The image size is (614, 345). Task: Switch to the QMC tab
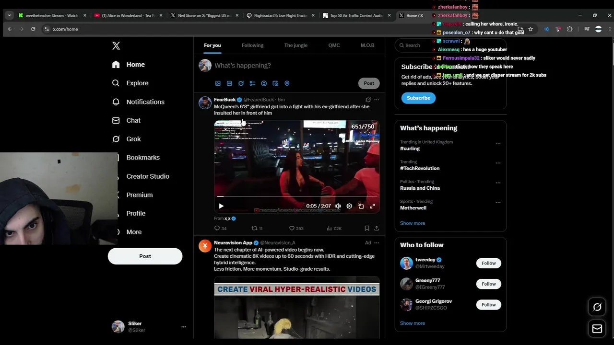334,45
